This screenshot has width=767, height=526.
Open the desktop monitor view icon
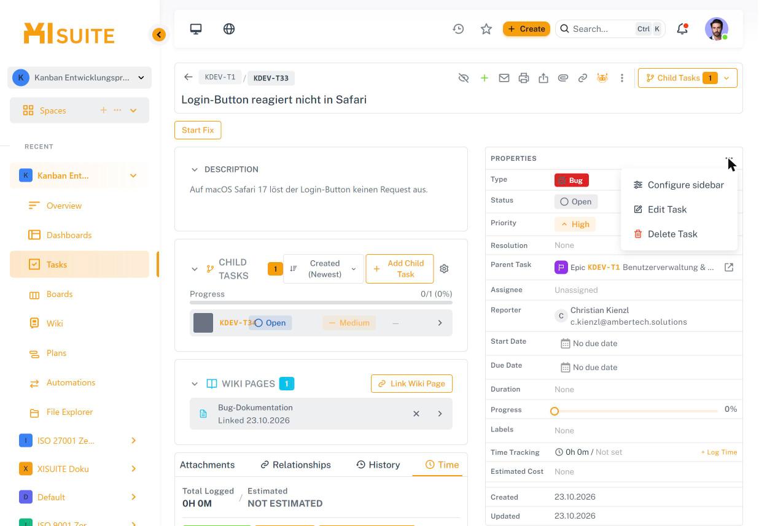coord(196,29)
